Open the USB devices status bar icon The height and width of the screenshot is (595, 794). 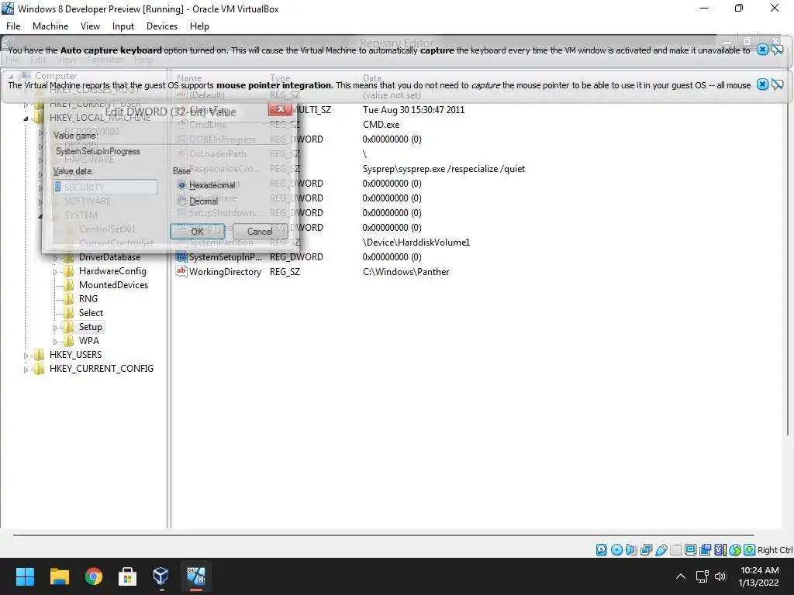pyautogui.click(x=661, y=549)
